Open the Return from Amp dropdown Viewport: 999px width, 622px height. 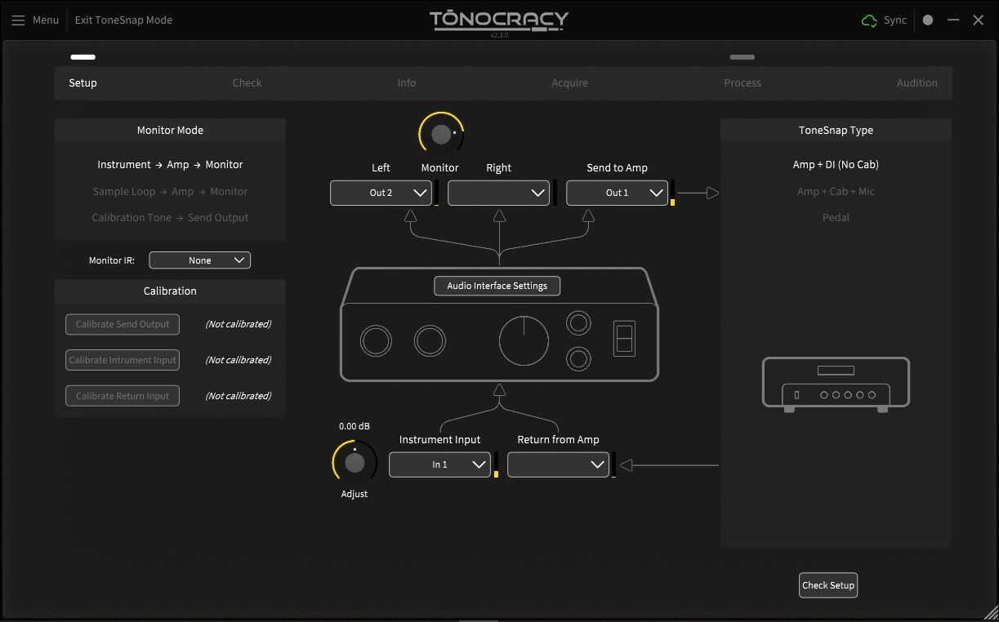click(x=558, y=464)
